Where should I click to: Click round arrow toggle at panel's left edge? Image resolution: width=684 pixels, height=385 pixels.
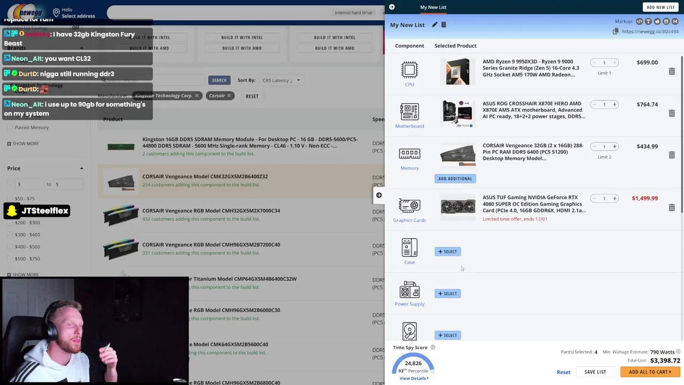(379, 195)
